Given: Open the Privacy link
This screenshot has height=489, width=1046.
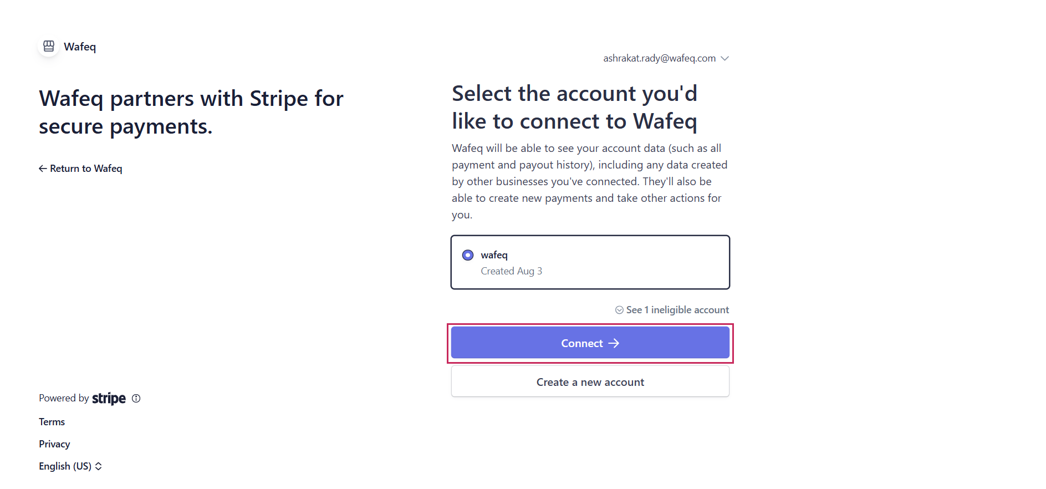Looking at the screenshot, I should coord(54,444).
